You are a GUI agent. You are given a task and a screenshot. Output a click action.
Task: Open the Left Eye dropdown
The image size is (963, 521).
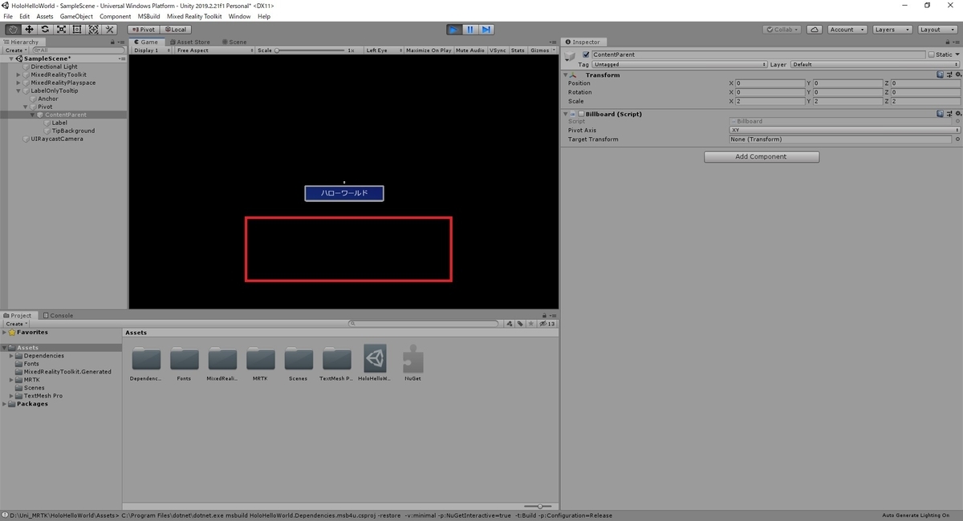point(382,50)
